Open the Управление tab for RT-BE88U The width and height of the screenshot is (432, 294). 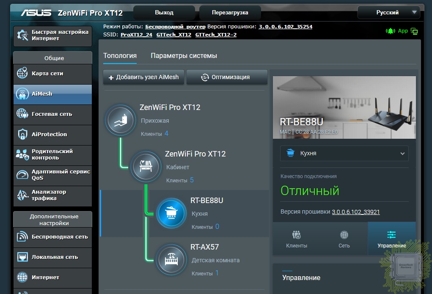[391, 239]
